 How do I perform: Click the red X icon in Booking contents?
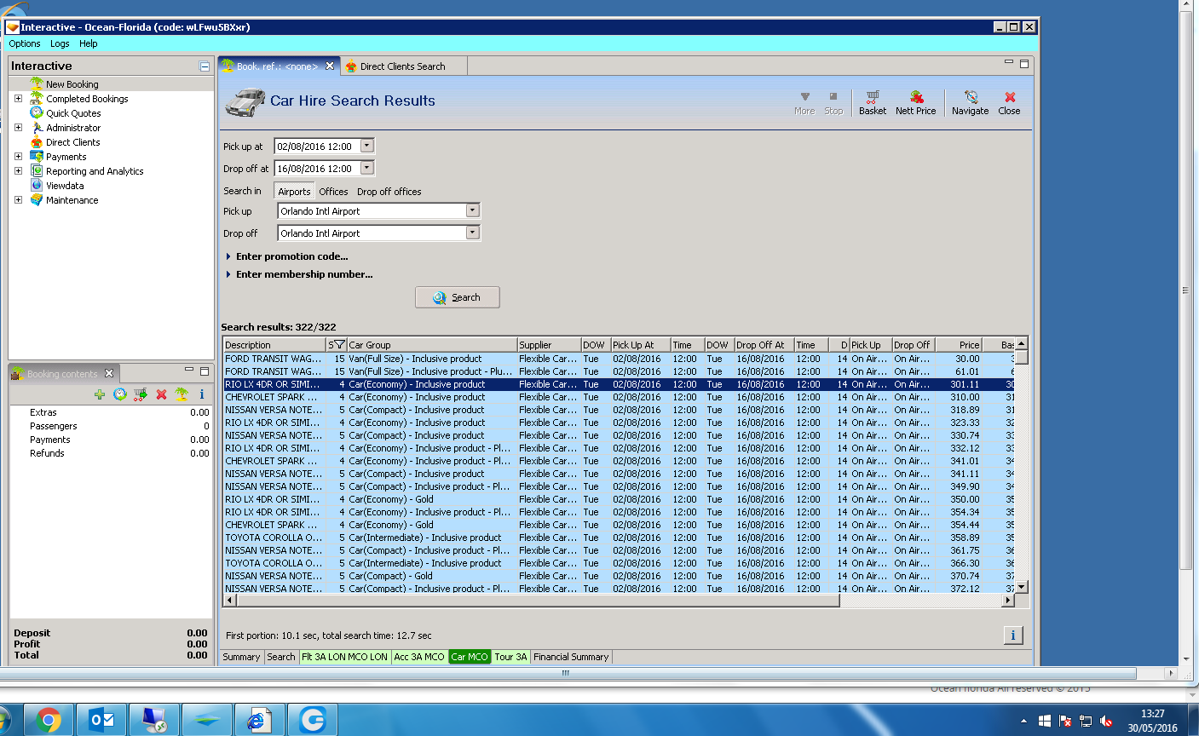[161, 394]
